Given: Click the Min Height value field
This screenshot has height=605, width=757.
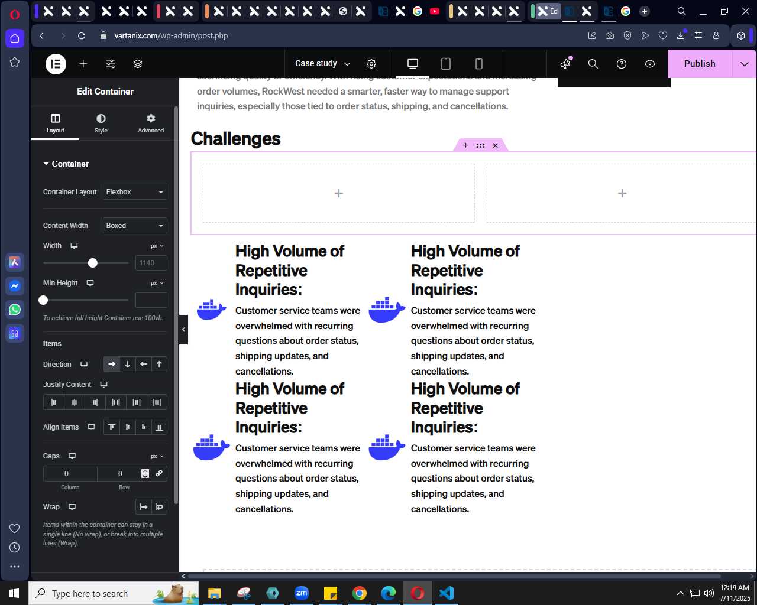Looking at the screenshot, I should point(151,300).
